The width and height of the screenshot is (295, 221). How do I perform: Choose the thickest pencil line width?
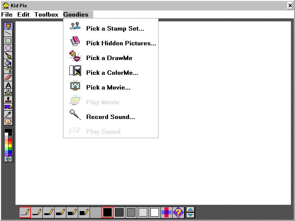(x=84, y=213)
